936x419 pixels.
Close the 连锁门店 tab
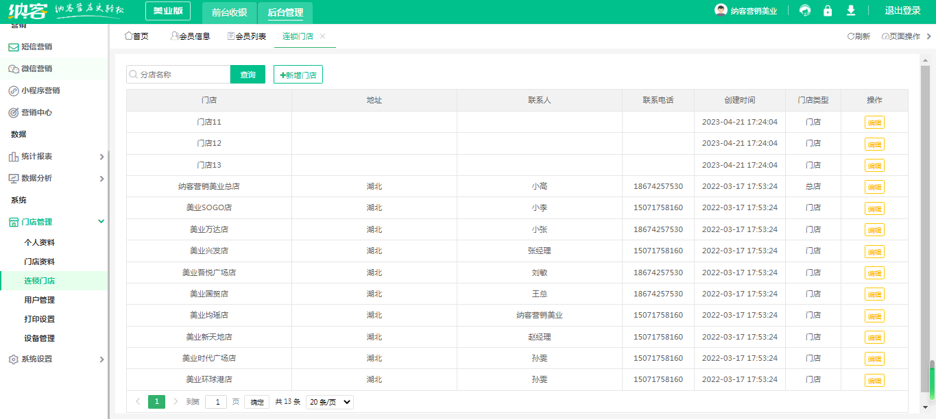tap(323, 36)
